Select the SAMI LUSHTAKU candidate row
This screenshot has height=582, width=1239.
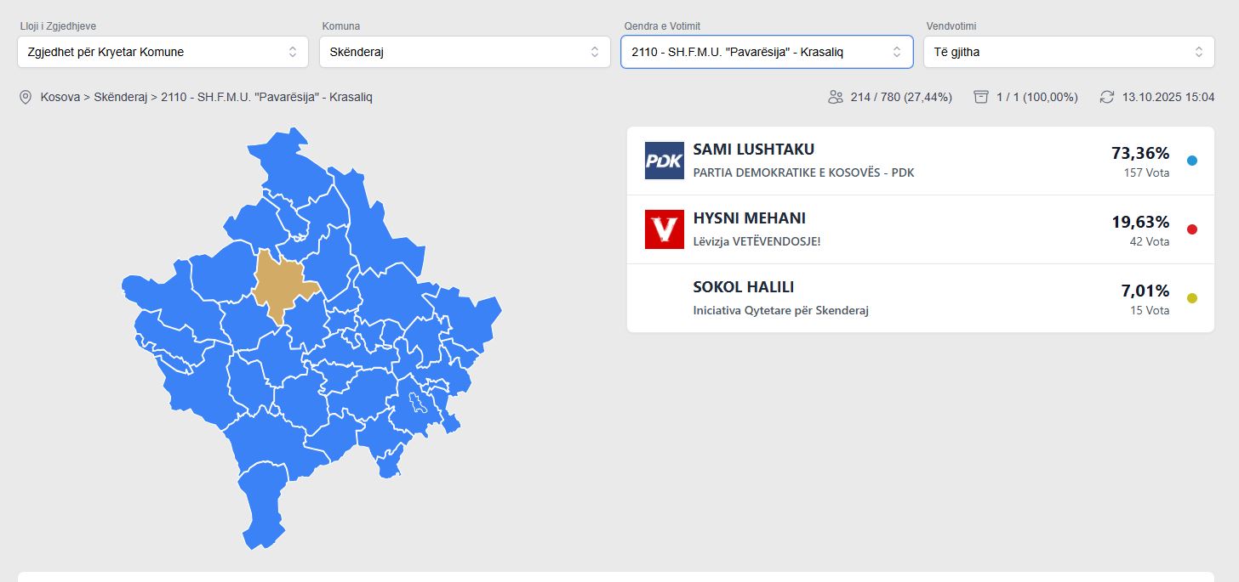885,161
